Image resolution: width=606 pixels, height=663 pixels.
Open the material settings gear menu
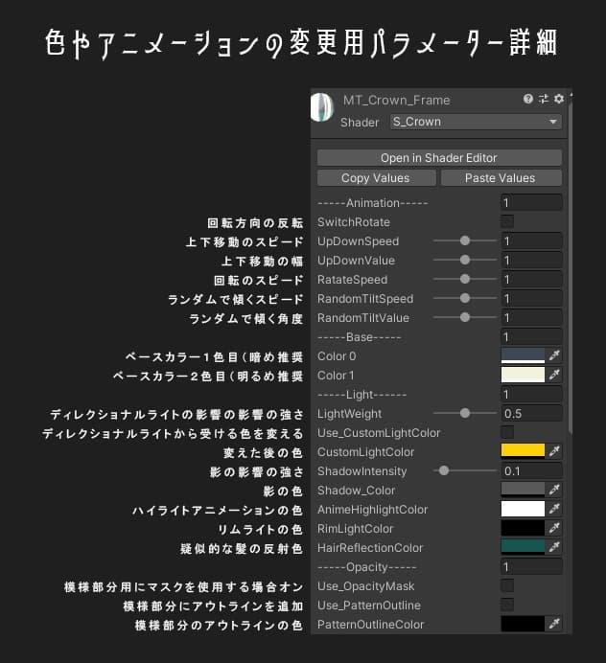(559, 99)
